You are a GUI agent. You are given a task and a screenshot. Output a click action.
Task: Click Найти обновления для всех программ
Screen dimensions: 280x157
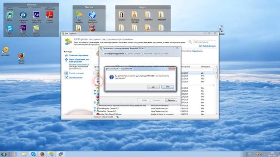pyautogui.click(x=79, y=60)
